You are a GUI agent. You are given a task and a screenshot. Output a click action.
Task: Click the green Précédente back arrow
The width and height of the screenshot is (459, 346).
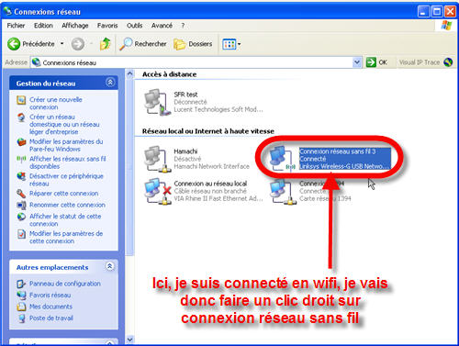[14, 44]
